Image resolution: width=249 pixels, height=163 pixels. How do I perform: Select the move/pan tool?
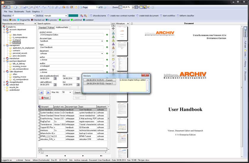[x=113, y=29]
